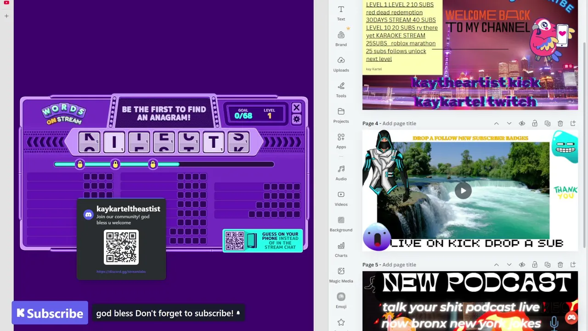Screen dimensions: 588x331
Task: Click the design editor vertical scrollbar
Action: 585,145
